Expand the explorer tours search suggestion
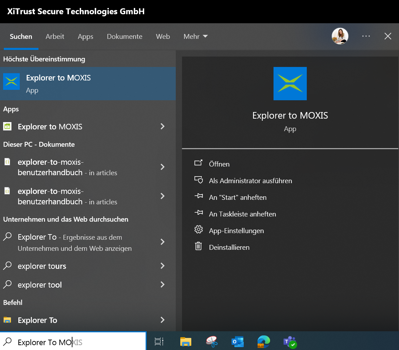The width and height of the screenshot is (399, 350). [162, 266]
